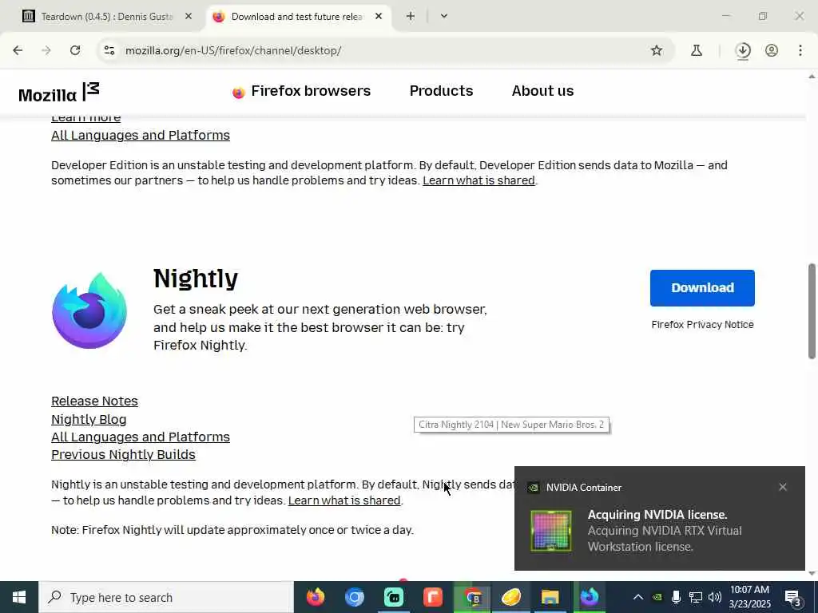Click the taskbar search box
The image size is (818, 613).
(x=166, y=597)
